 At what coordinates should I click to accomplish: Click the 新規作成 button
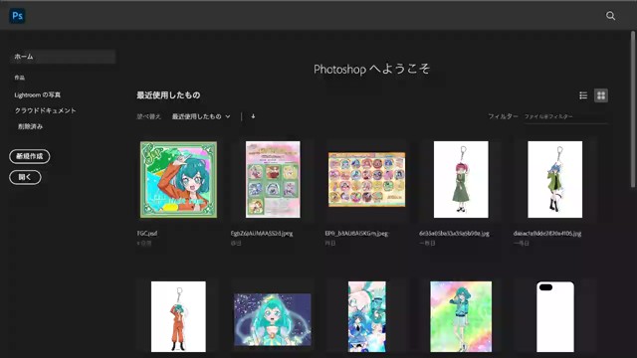(x=30, y=156)
